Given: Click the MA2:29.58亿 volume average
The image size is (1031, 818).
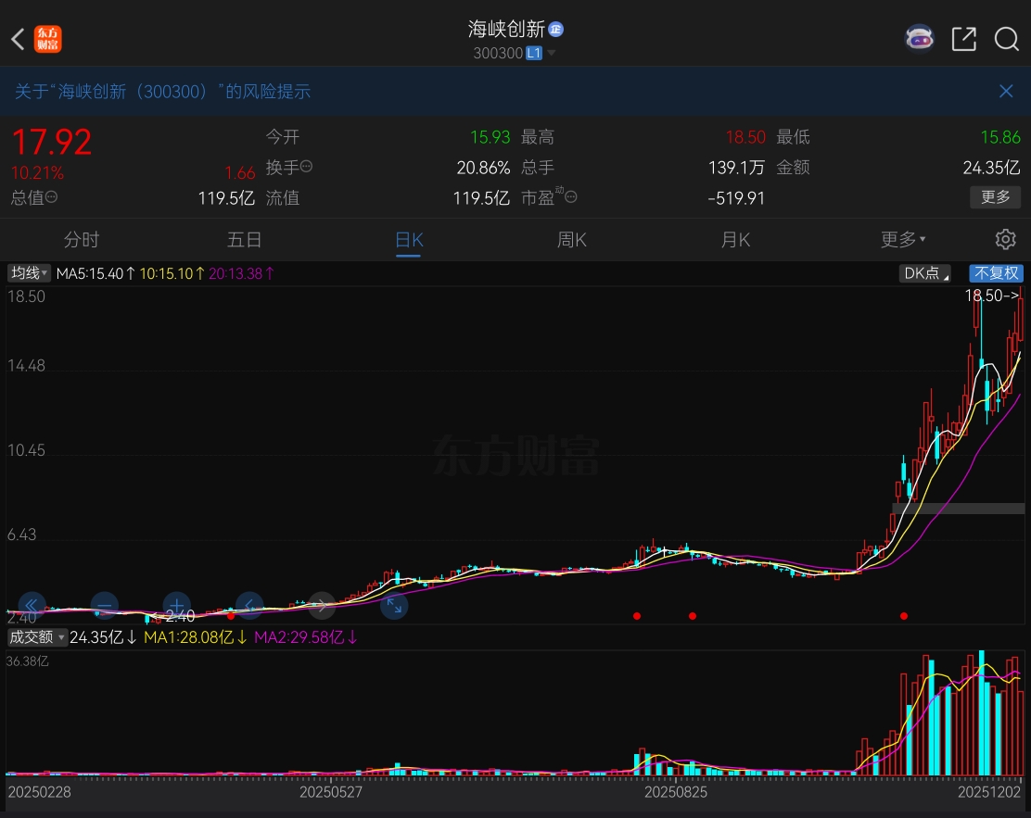Looking at the screenshot, I should 306,637.
